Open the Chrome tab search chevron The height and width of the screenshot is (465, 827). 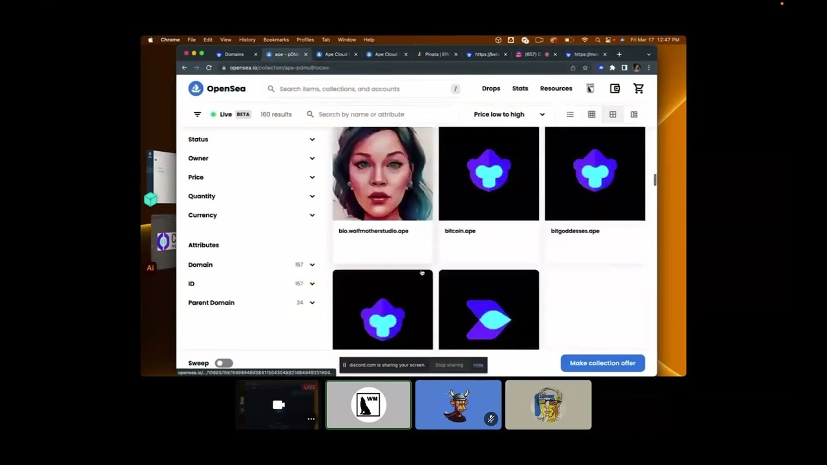pyautogui.click(x=649, y=54)
